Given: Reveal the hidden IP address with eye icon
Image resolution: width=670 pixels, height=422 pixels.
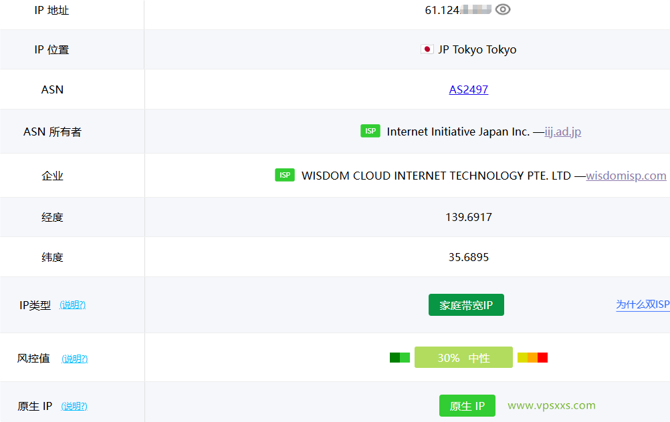Looking at the screenshot, I should [x=503, y=9].
